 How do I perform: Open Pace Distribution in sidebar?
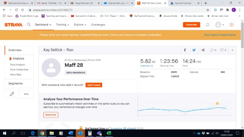tap(19, 70)
